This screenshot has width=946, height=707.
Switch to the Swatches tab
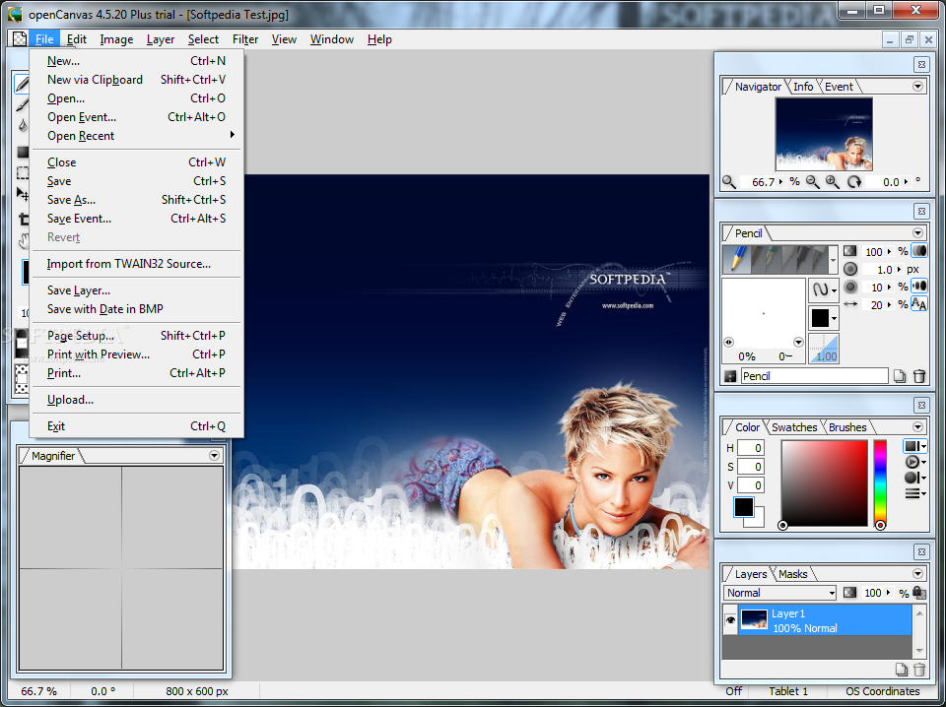pos(794,427)
